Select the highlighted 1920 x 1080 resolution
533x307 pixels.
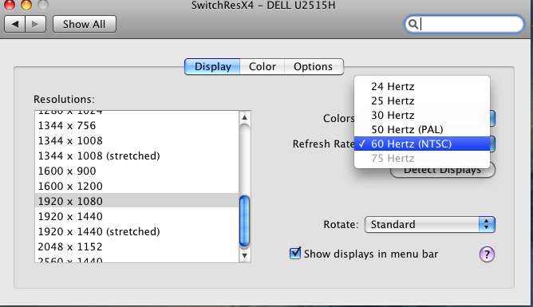(137, 201)
